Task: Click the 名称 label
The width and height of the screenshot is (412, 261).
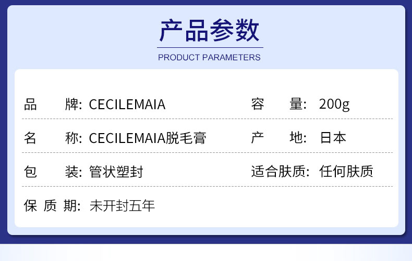Action: coord(53,138)
